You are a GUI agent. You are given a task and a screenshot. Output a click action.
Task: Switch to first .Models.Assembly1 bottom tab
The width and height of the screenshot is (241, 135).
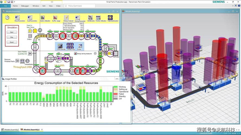(x=10, y=130)
